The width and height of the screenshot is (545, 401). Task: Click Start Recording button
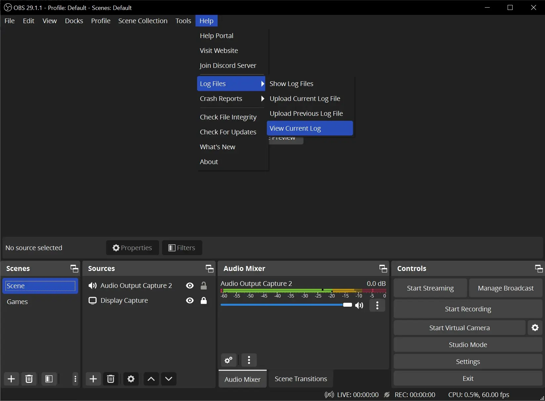pos(468,309)
